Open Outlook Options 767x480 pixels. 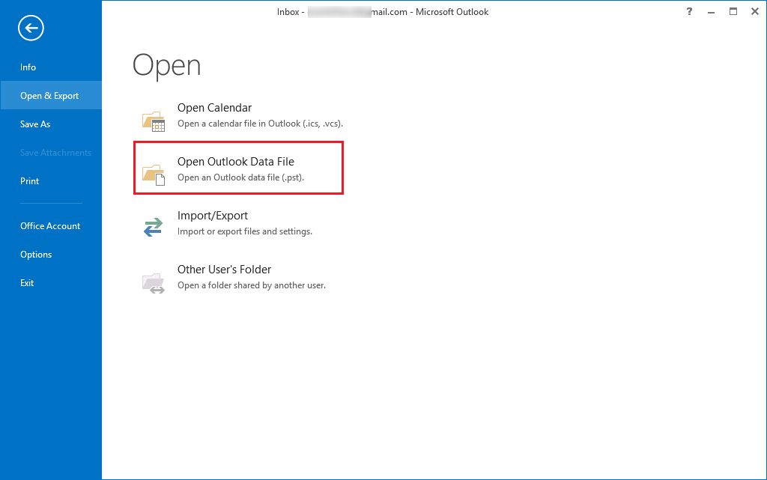36,254
